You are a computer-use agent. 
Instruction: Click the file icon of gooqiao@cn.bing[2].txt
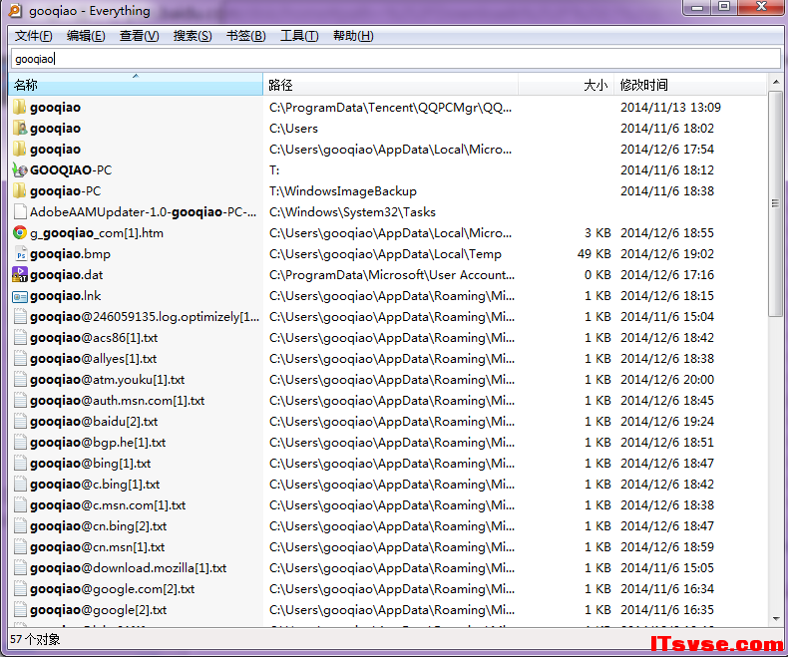(x=20, y=526)
